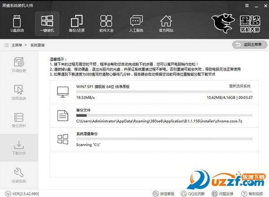Select 环境检测 step in sidebar
This screenshot has height=197, width=269.
coord(19,65)
